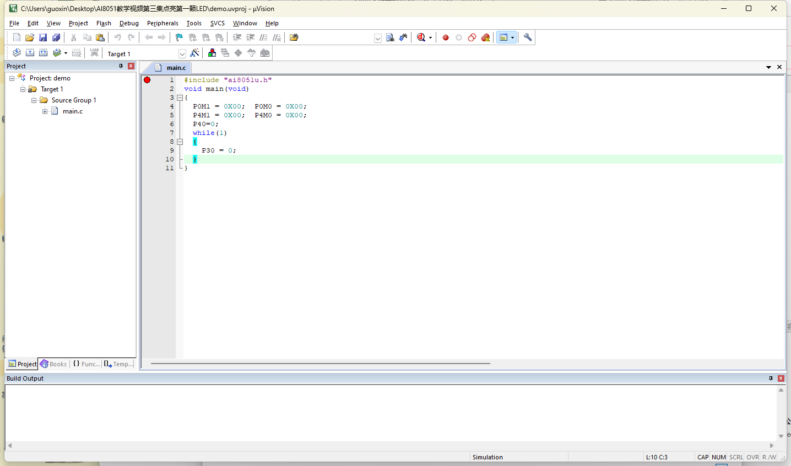Click the Insert breakpoint red dot icon
Image resolution: width=791 pixels, height=466 pixels.
pos(446,37)
